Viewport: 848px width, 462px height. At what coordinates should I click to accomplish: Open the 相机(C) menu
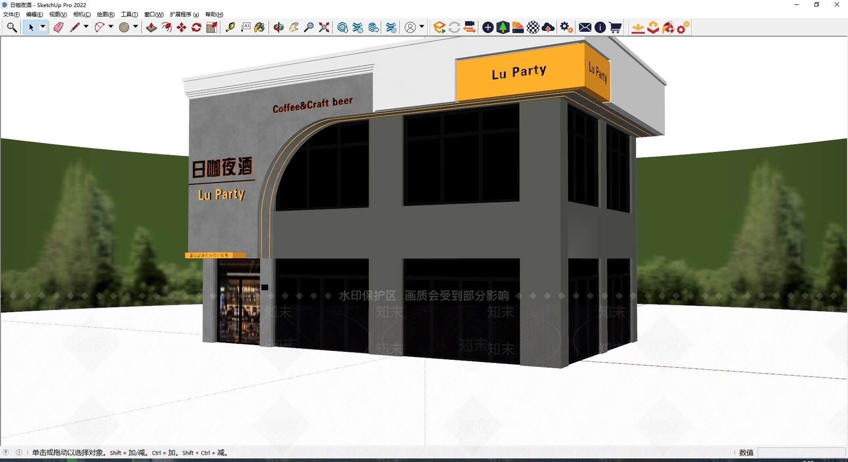pyautogui.click(x=82, y=14)
